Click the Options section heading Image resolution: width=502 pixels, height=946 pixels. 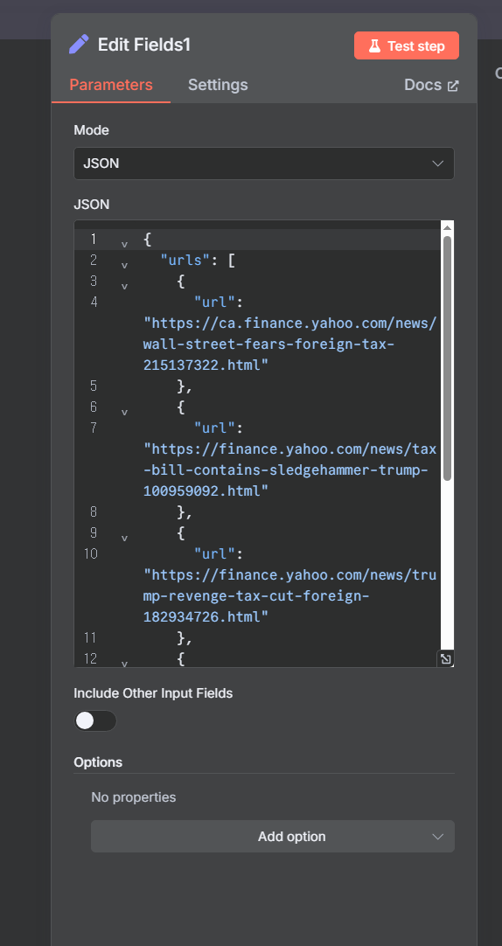tap(98, 762)
